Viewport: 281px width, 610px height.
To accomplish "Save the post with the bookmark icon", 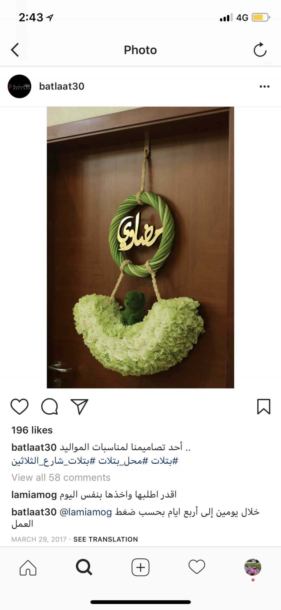I will click(264, 407).
